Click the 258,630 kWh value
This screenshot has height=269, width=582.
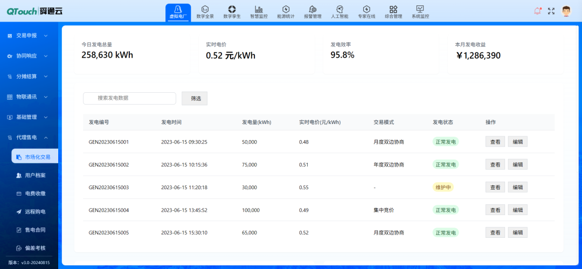coord(107,56)
